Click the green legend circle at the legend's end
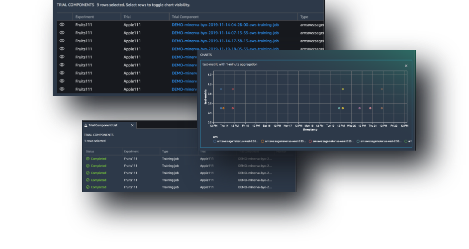Screen dimensions: 469x249 pyautogui.click(x=406, y=141)
